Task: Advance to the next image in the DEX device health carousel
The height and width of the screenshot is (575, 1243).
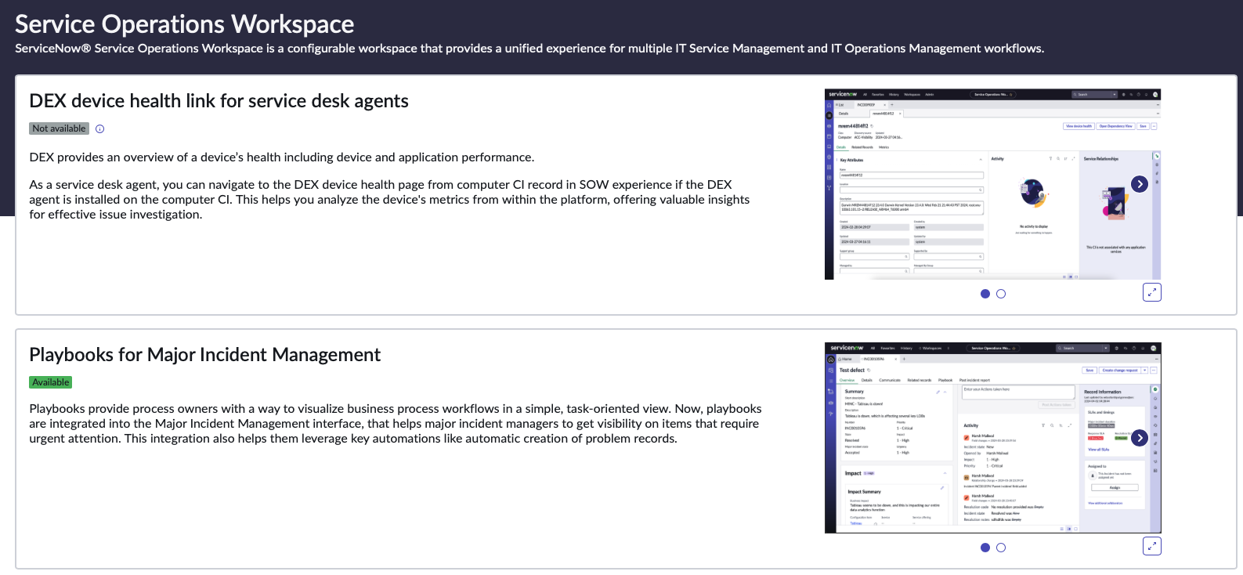Action: click(x=1140, y=184)
